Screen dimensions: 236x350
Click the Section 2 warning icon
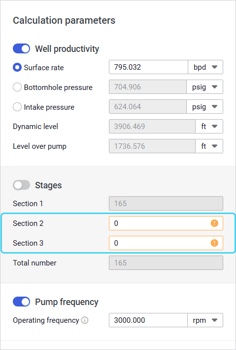[x=214, y=223]
